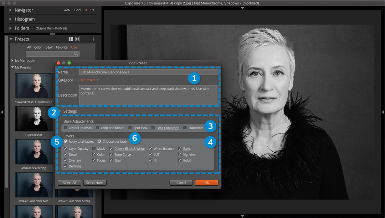
Task: Expand the Navigator panel
Action: pos(11,10)
